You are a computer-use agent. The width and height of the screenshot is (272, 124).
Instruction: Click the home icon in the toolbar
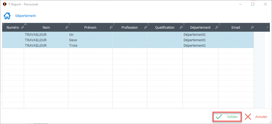(7, 16)
